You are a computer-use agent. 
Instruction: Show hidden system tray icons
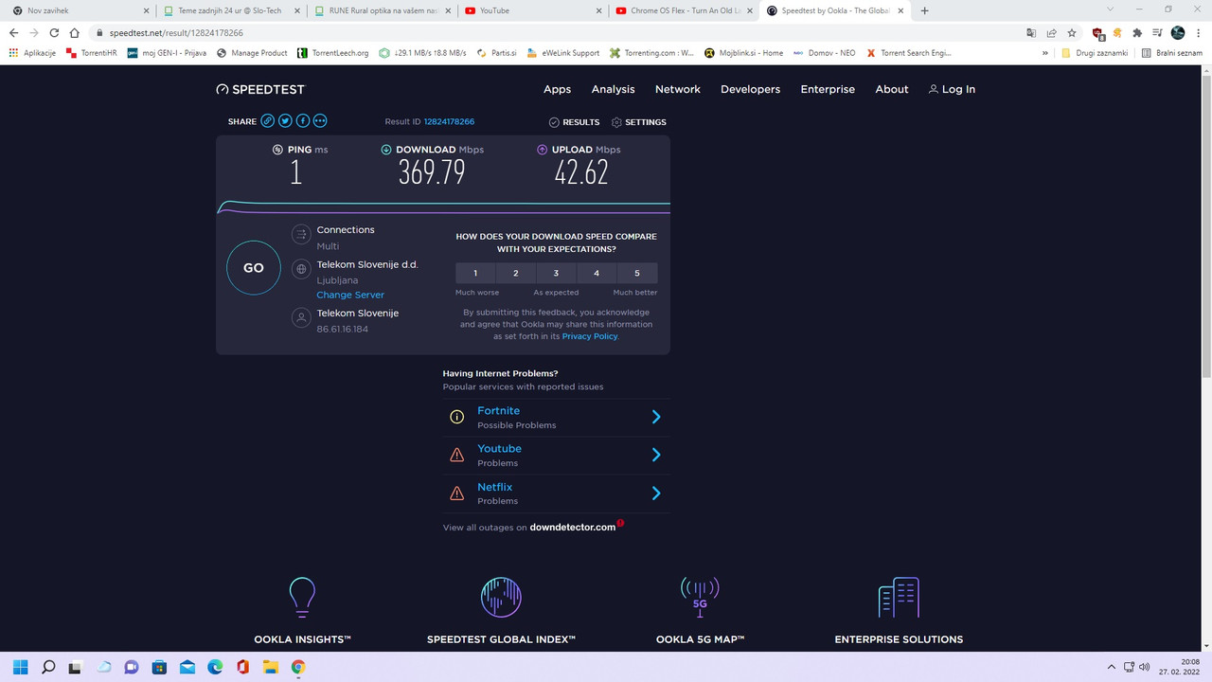tap(1112, 667)
